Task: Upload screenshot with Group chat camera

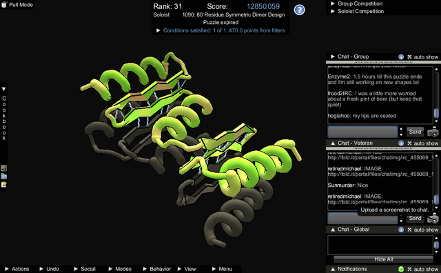Action: (433, 132)
